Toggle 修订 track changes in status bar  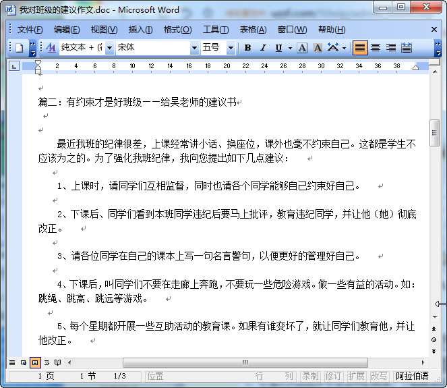pos(333,376)
